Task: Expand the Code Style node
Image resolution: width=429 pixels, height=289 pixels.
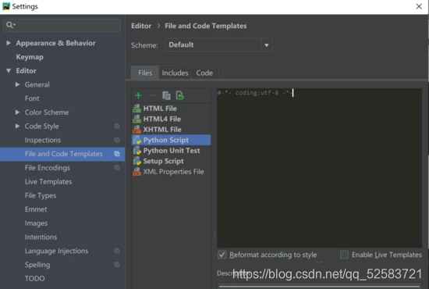Action: tap(17, 126)
